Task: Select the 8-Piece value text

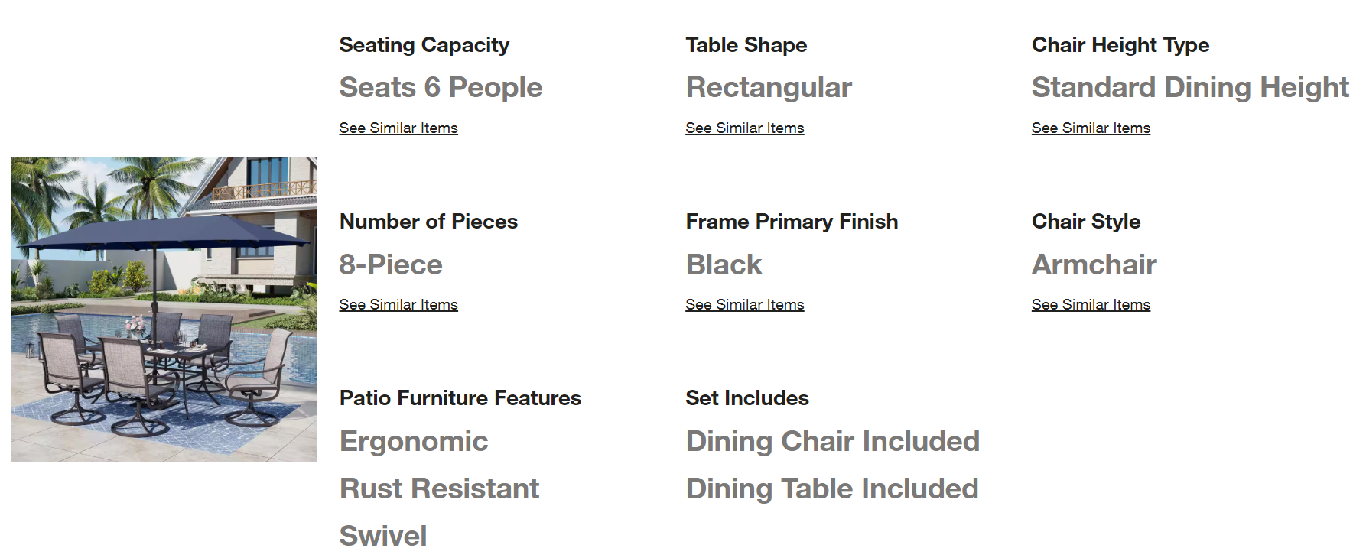Action: (x=391, y=264)
